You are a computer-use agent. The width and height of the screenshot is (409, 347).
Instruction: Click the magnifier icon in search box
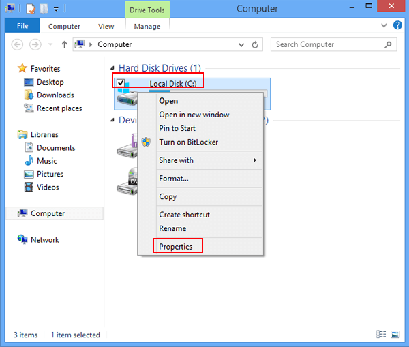click(x=389, y=45)
